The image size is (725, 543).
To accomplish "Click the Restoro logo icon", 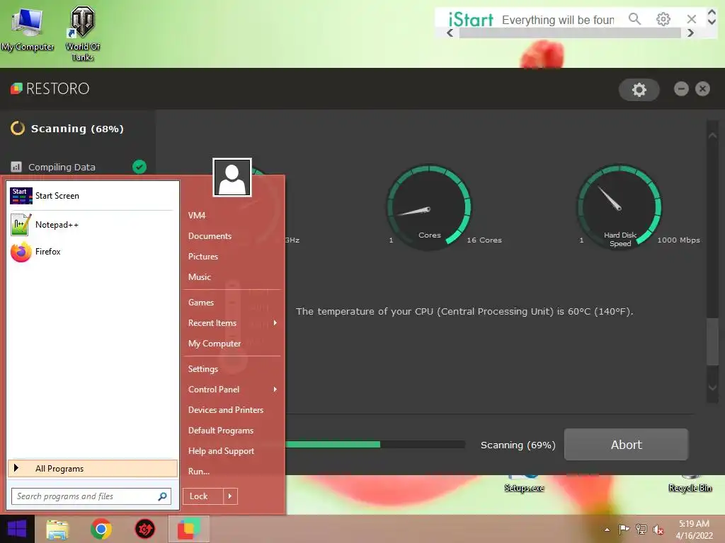I will (17, 88).
